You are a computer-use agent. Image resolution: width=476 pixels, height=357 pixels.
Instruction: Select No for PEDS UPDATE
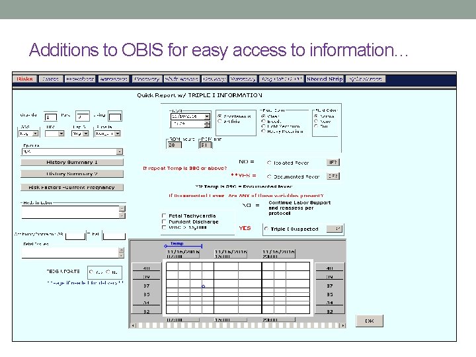(108, 272)
